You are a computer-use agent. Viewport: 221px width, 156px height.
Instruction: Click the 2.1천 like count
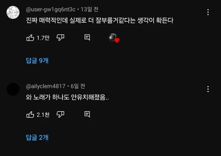(x=43, y=115)
